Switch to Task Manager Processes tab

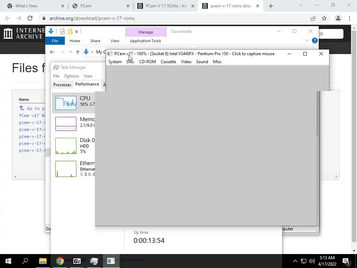tap(62, 84)
